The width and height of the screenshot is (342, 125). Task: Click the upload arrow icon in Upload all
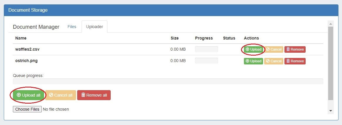tap(19, 95)
